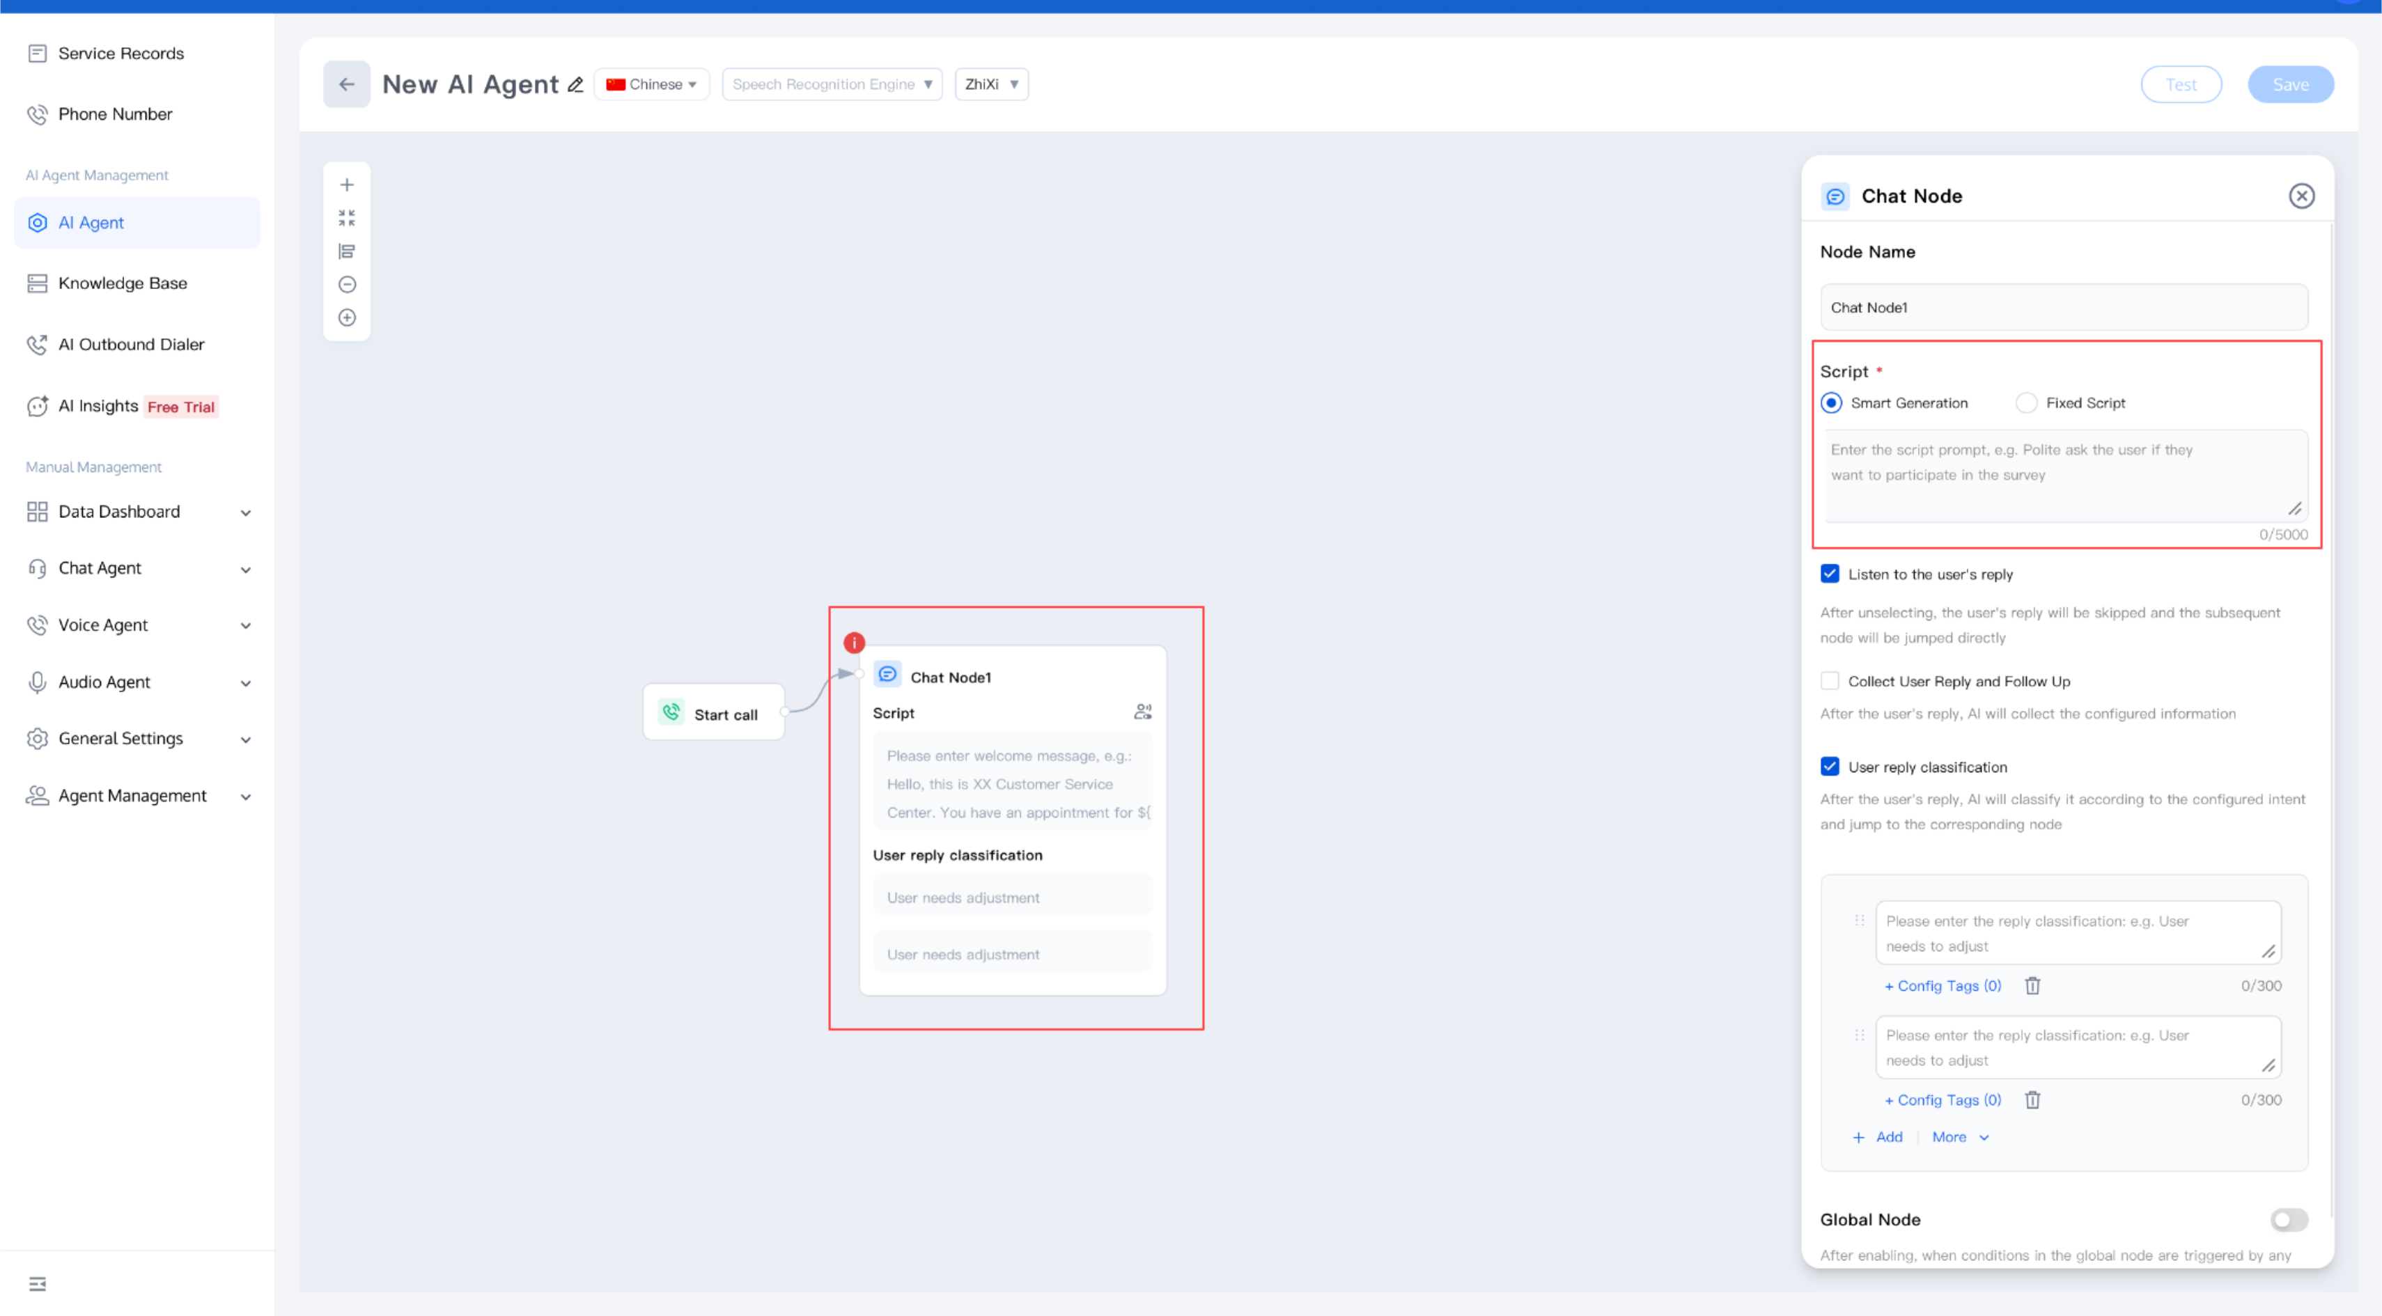Click drag handle of first reply classification
2382x1316 pixels.
[1860, 921]
